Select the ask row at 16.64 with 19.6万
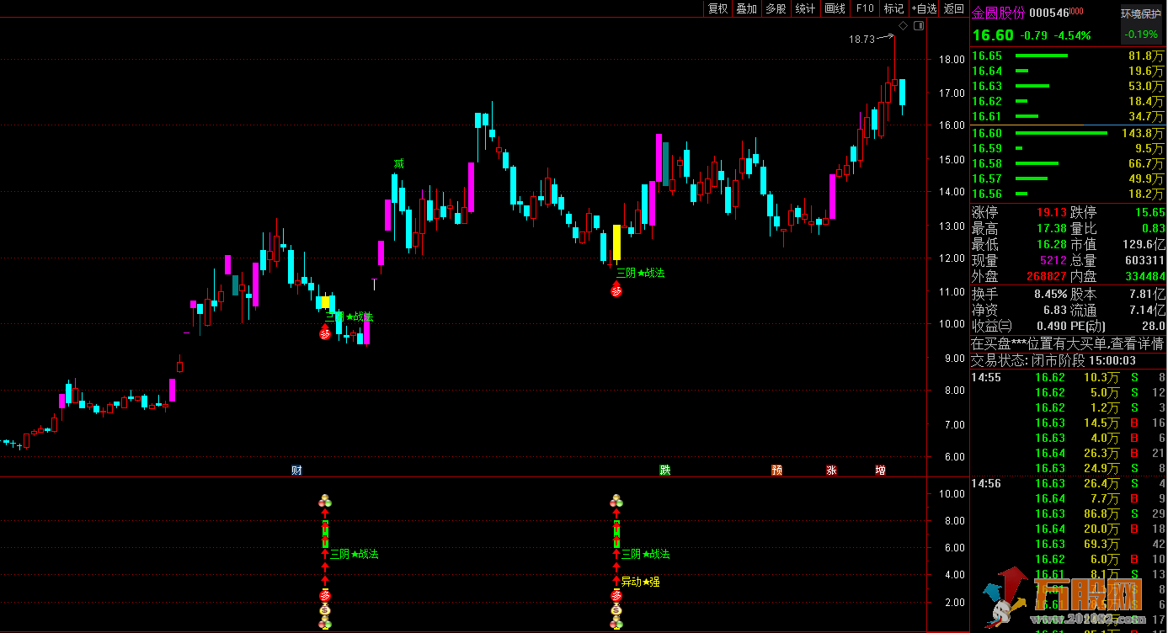The width and height of the screenshot is (1168, 633). coord(1068,71)
